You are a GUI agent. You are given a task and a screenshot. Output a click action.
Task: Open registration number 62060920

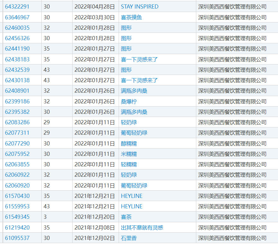pos(17,186)
